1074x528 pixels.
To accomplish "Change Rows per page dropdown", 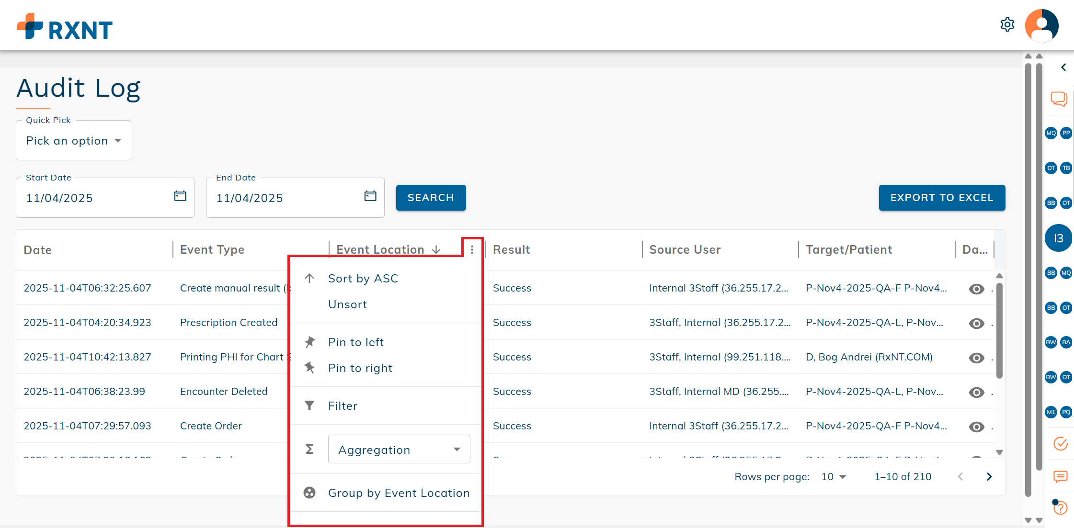I will click(834, 477).
